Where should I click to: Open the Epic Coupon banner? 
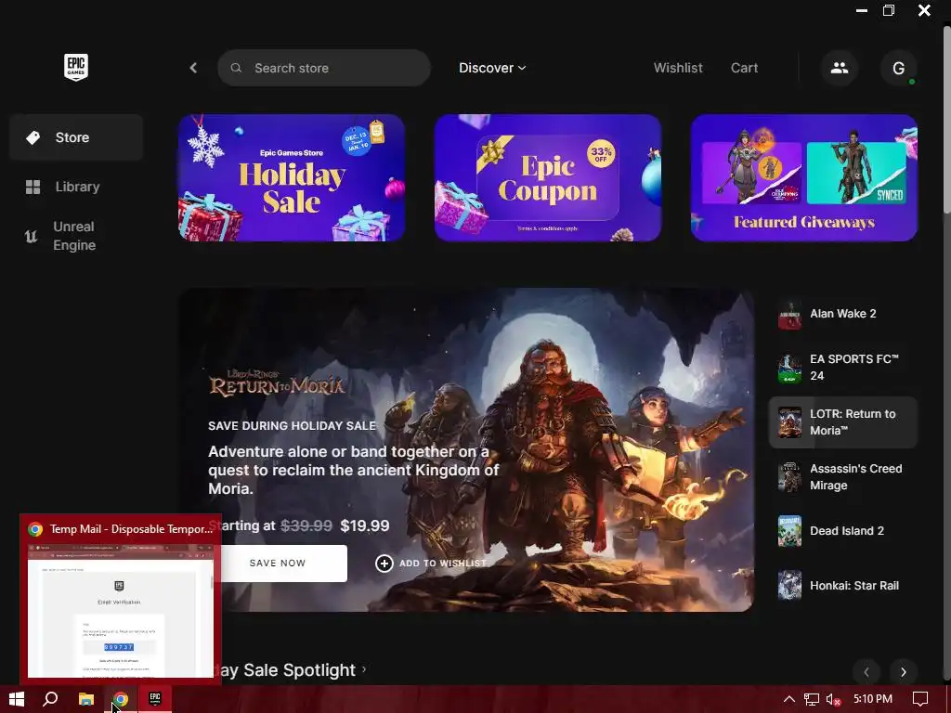click(548, 177)
